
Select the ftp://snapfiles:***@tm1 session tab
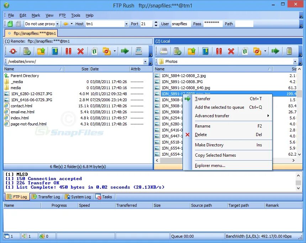coord(31,33)
